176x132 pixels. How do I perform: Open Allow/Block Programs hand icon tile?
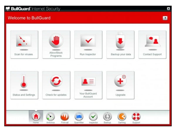tap(56, 45)
